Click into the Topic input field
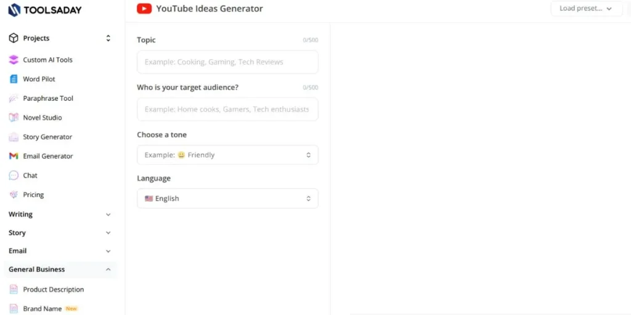The height and width of the screenshot is (315, 631). 227,62
